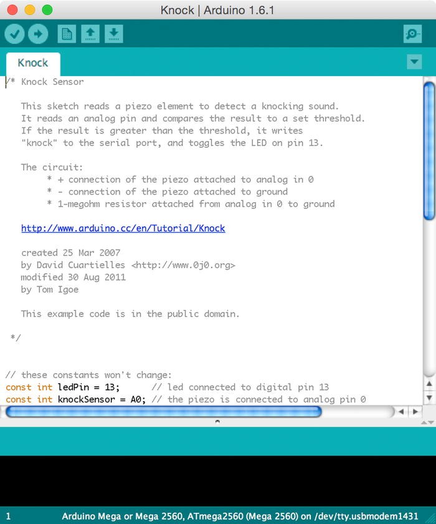Click the "1-megohm resistor" comment line
The width and height of the screenshot is (436, 524).
tap(191, 204)
